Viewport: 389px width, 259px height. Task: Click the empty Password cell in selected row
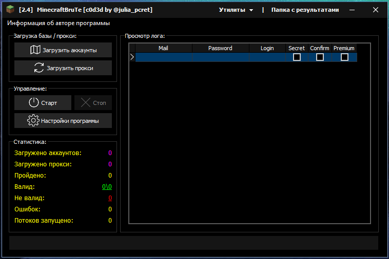(x=220, y=57)
